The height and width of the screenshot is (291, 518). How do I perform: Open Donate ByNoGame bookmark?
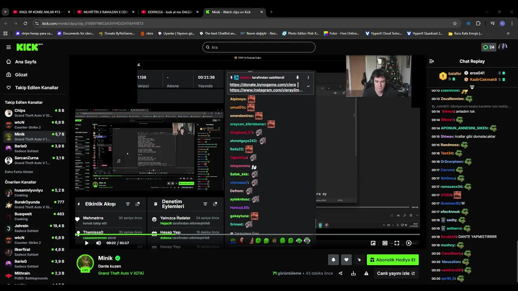point(117,34)
